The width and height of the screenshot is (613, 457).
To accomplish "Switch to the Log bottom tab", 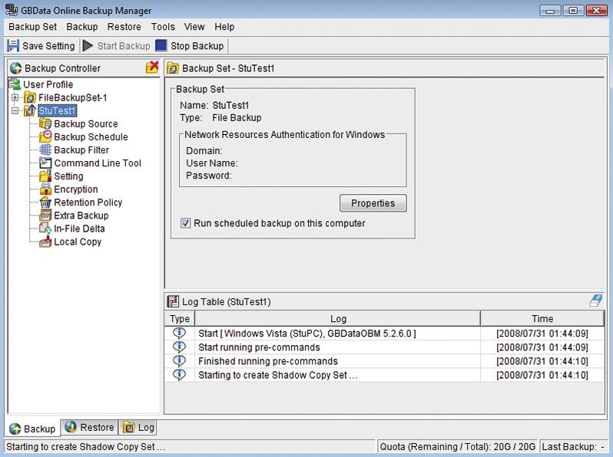I will (138, 427).
